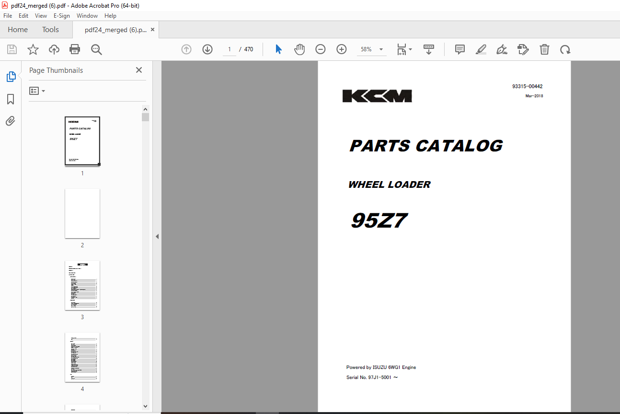Close the pdf24_merged document tab

click(x=153, y=30)
